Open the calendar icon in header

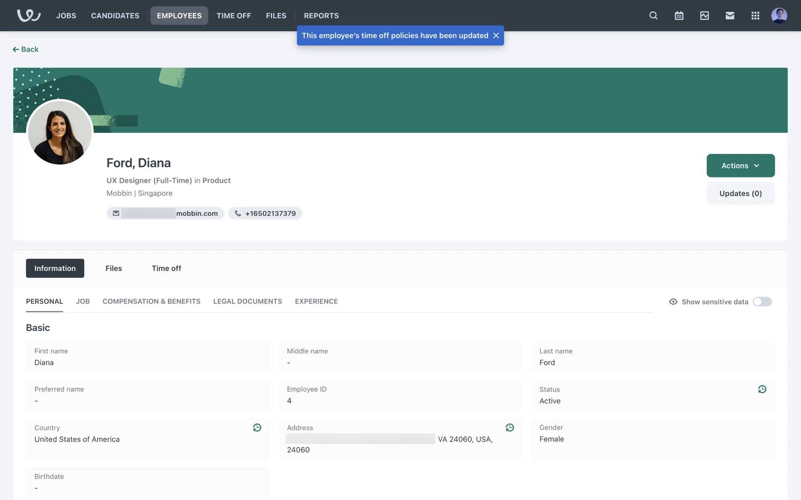coord(679,15)
